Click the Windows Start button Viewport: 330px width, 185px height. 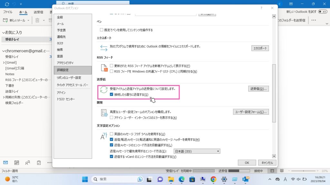click(x=85, y=179)
